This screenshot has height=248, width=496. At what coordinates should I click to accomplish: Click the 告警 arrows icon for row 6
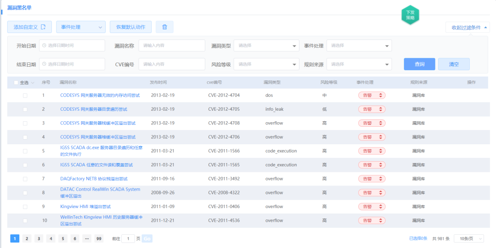coord(380,165)
